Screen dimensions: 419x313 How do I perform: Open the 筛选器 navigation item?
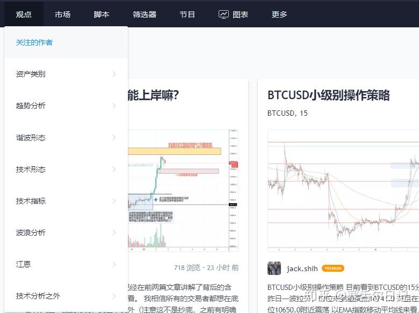click(x=145, y=14)
